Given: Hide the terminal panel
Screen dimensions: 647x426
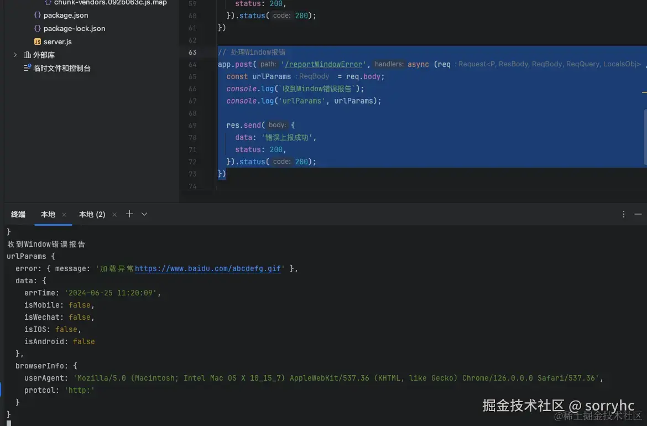Looking at the screenshot, I should [638, 214].
